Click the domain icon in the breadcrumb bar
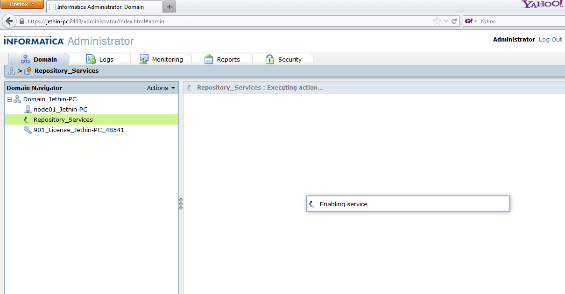This screenshot has width=565, height=294. pyautogui.click(x=12, y=71)
